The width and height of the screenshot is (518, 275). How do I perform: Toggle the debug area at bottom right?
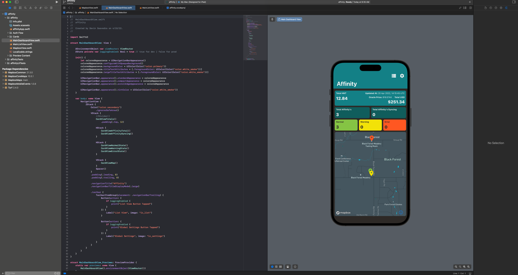point(470,273)
